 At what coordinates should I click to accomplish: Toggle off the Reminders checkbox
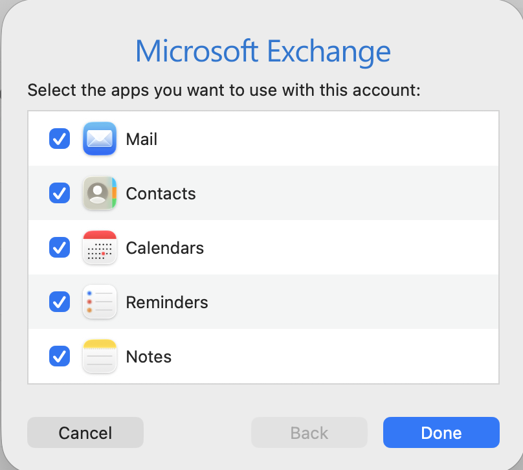(60, 302)
